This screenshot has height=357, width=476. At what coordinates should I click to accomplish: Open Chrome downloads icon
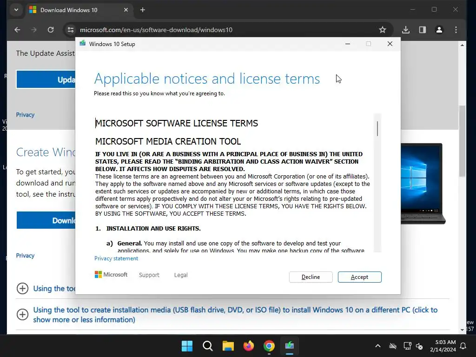pyautogui.click(x=405, y=30)
